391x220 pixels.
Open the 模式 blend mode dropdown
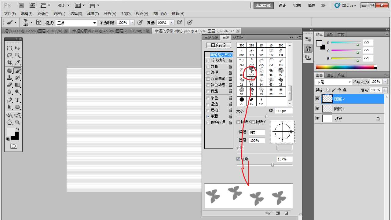point(76,23)
